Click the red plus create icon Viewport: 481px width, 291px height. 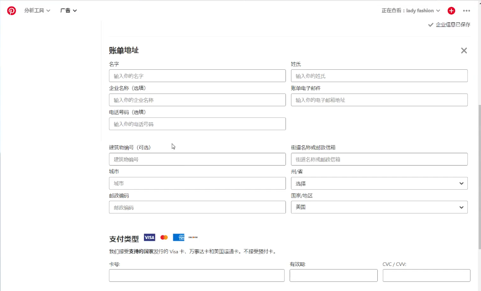451,11
